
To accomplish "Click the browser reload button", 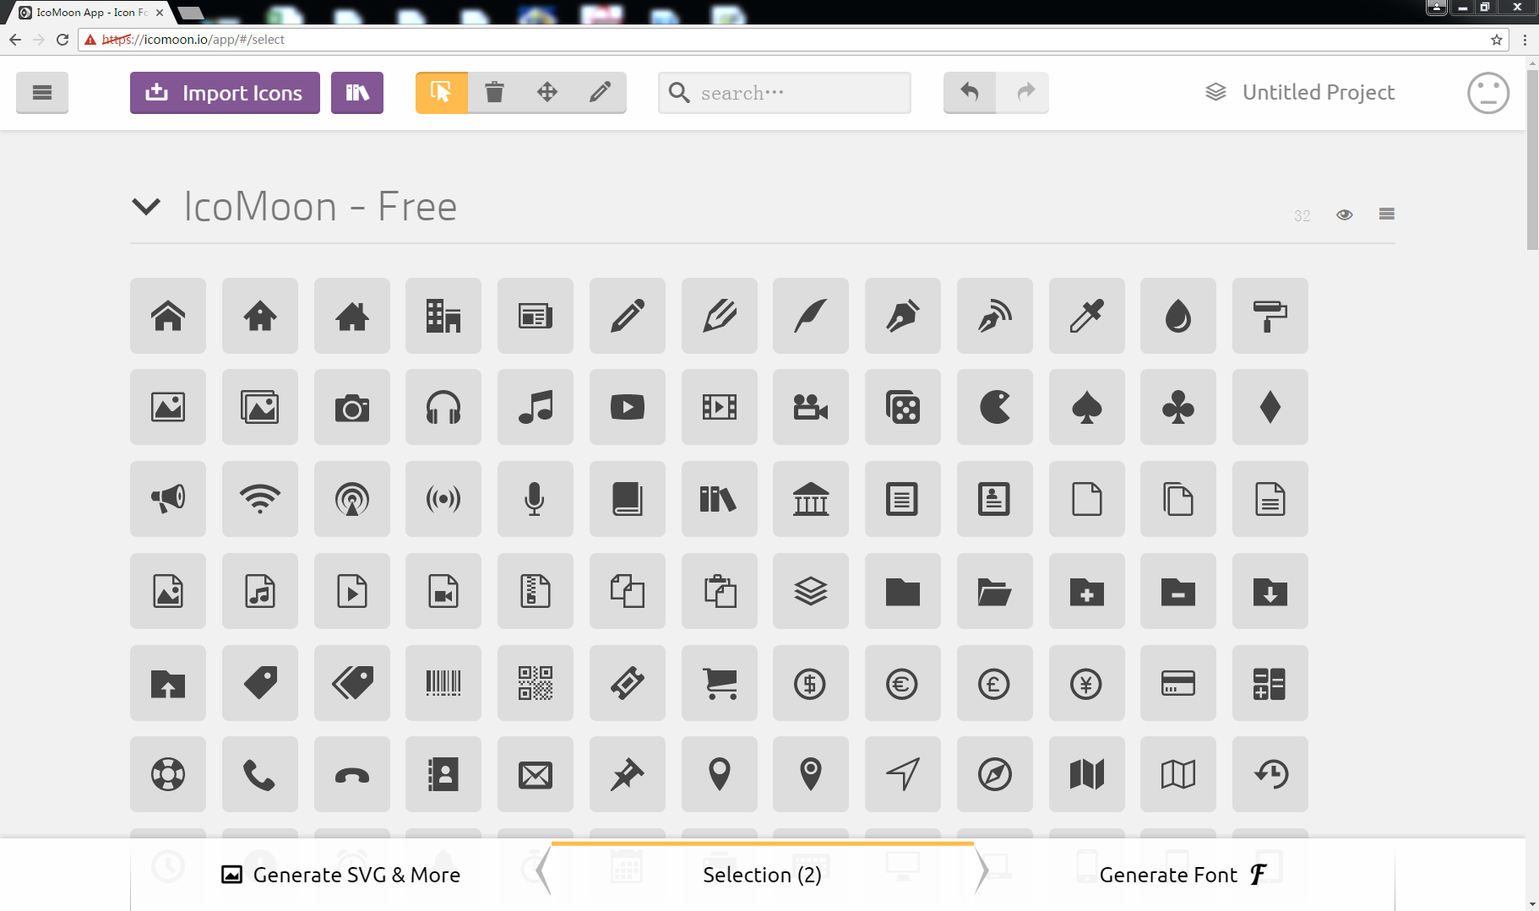I will 63,40.
